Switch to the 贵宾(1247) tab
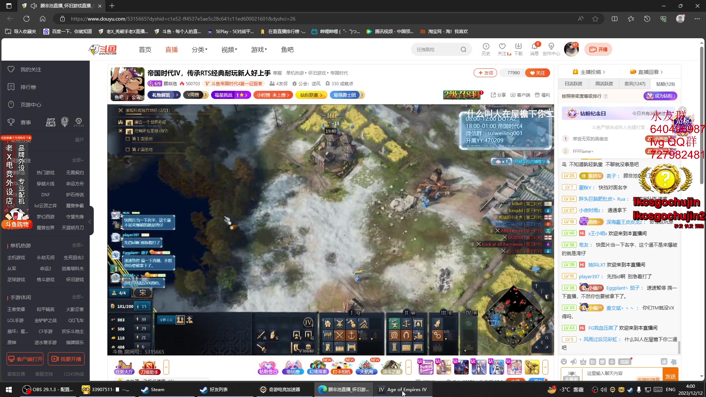 [635, 84]
